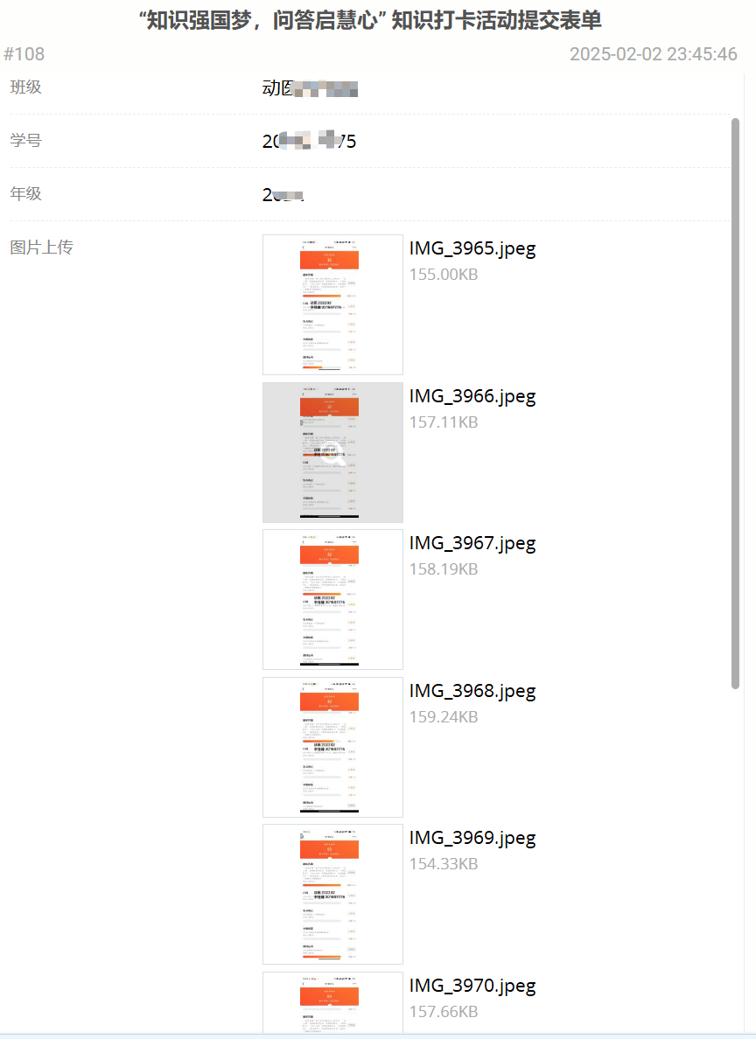Click the 图片上传 field label
This screenshot has width=756, height=1039.
point(41,248)
